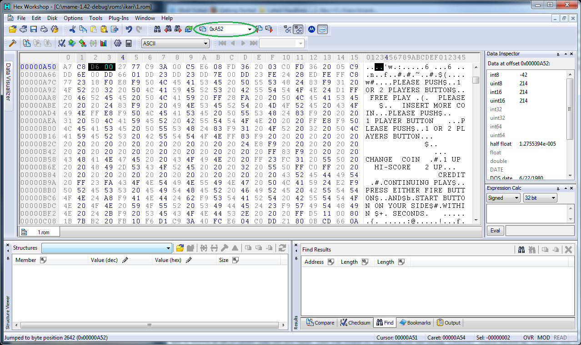Switch to the Checksum results tab
Screen dimensions: 581x345
[356, 323]
